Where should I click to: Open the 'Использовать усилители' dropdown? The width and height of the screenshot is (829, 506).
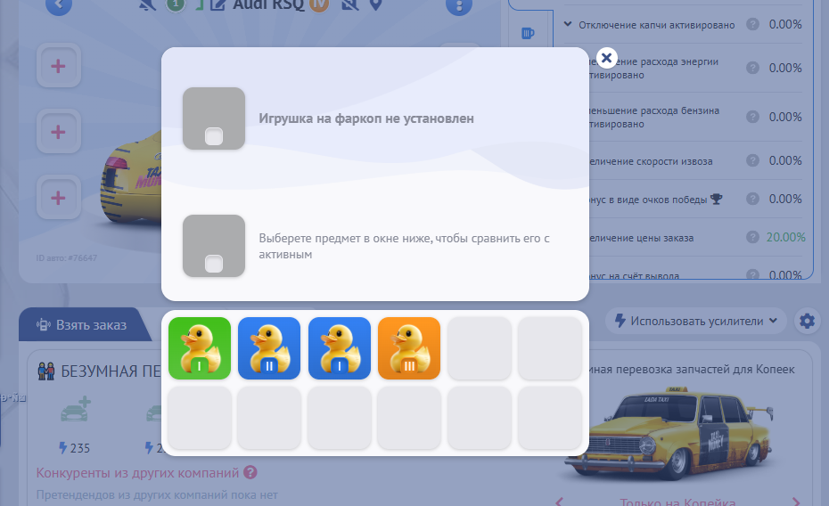(696, 321)
